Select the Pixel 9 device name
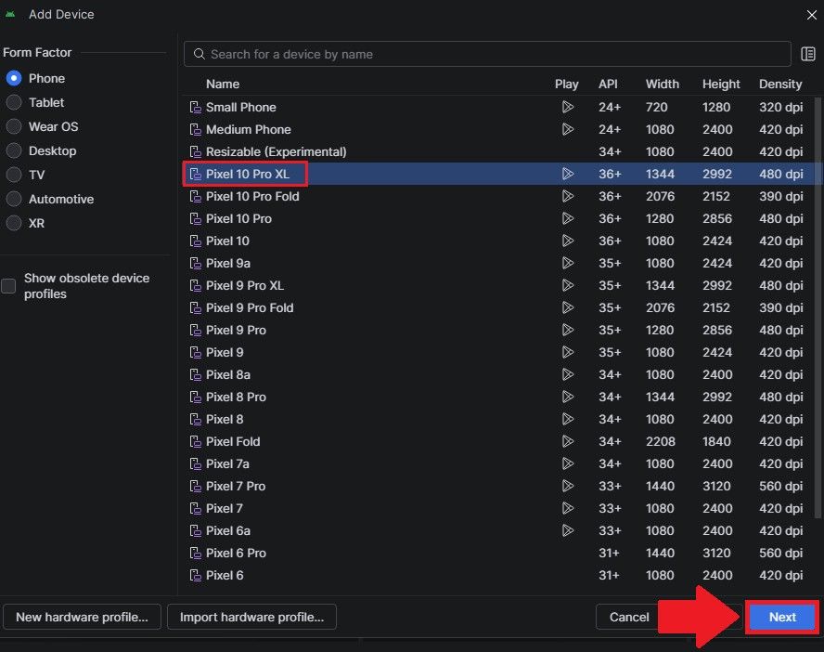 point(225,352)
